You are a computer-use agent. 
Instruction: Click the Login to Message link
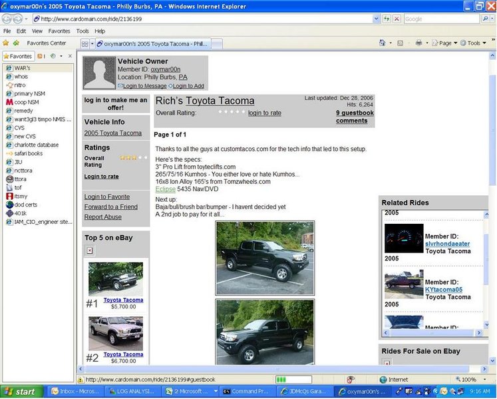[145, 86]
